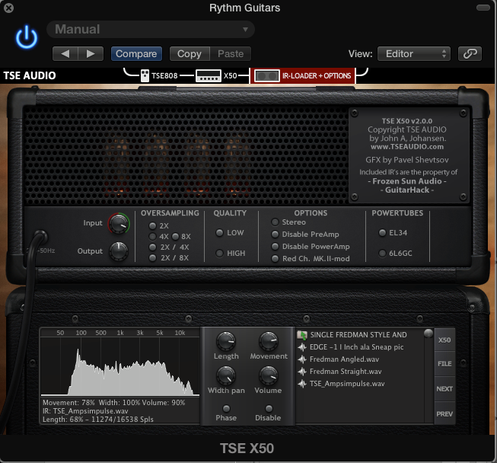Image resolution: width=497 pixels, height=463 pixels.
Task: Click the TSE AUDIO logo text
Action: click(30, 76)
